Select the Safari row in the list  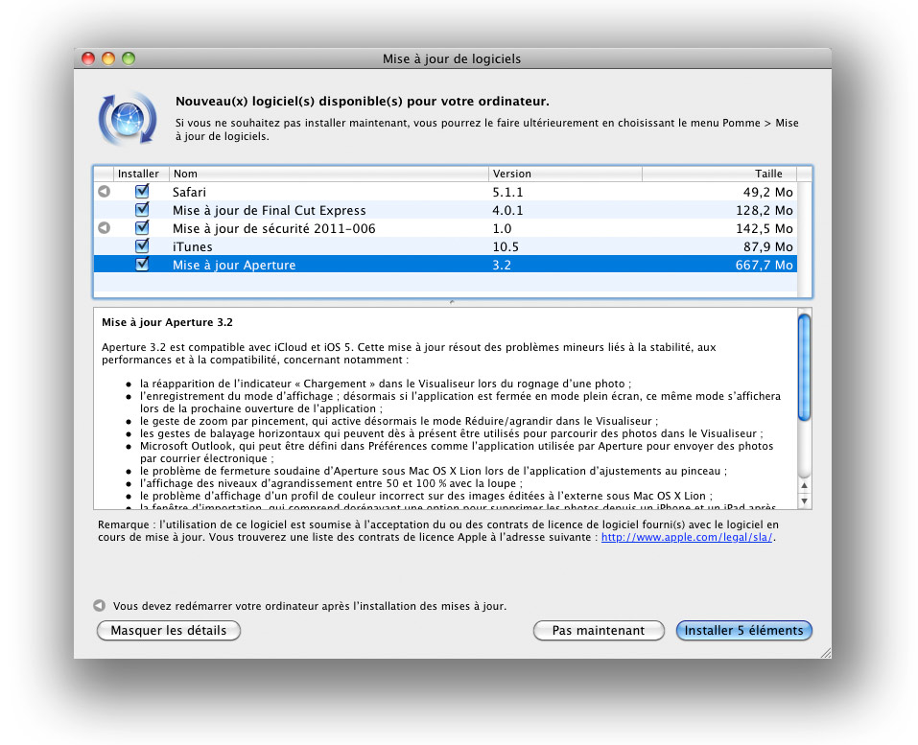tap(445, 192)
